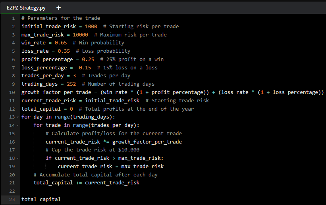Select the EZPZ-Strategy.py tab
The image size is (326, 205).
(26, 8)
